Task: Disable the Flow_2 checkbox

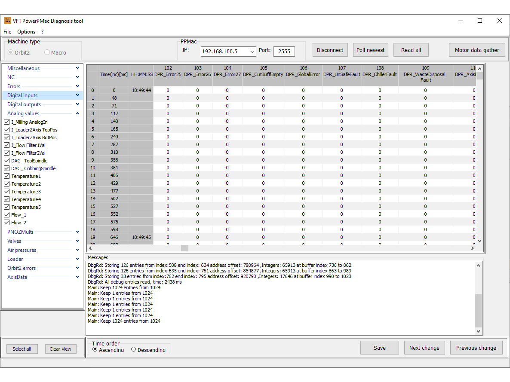Action: pos(6,223)
